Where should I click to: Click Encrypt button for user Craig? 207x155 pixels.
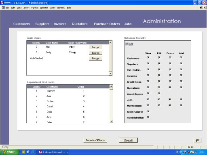pyautogui.click(x=96, y=53)
